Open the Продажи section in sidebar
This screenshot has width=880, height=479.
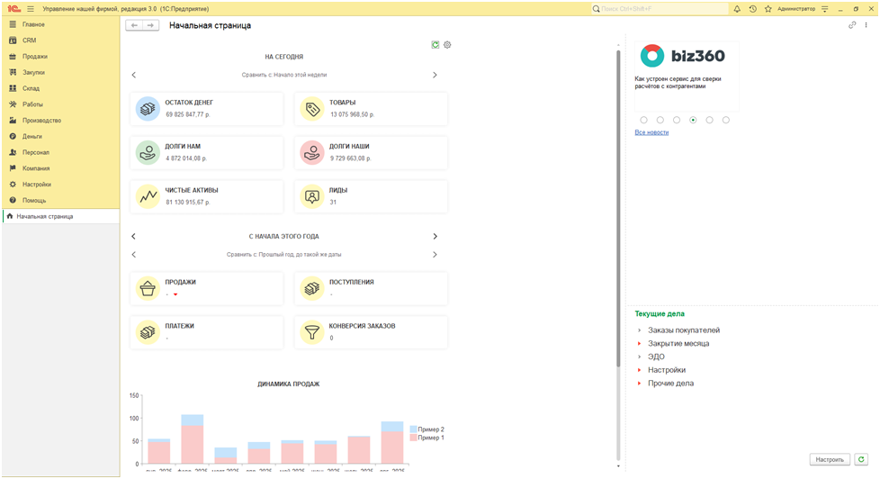pos(34,56)
